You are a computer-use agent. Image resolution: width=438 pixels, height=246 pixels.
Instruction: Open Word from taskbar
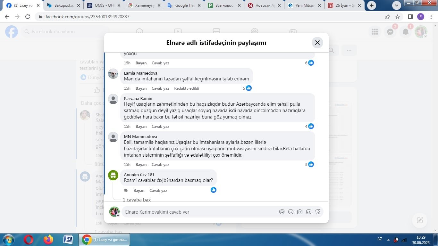68,240
